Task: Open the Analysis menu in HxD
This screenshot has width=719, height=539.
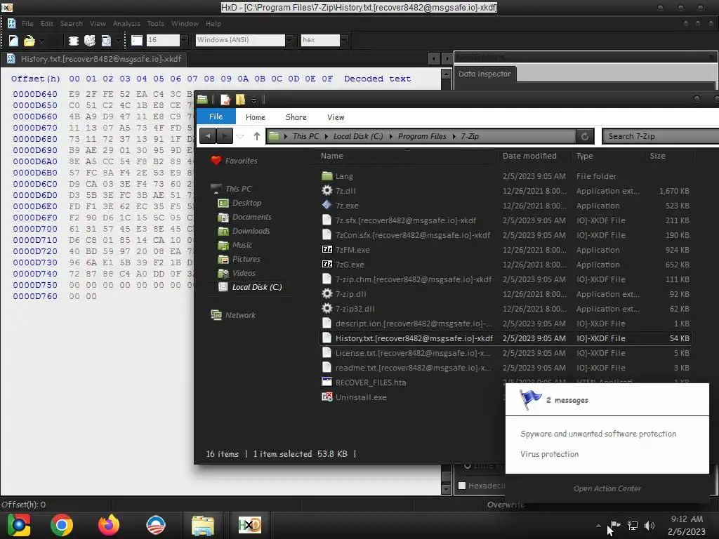Action: (126, 23)
